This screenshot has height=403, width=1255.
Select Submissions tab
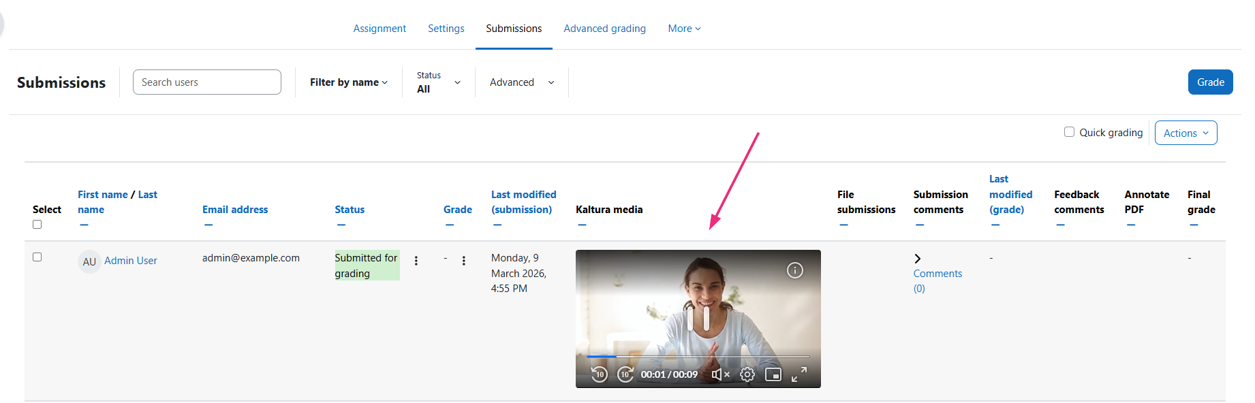514,29
